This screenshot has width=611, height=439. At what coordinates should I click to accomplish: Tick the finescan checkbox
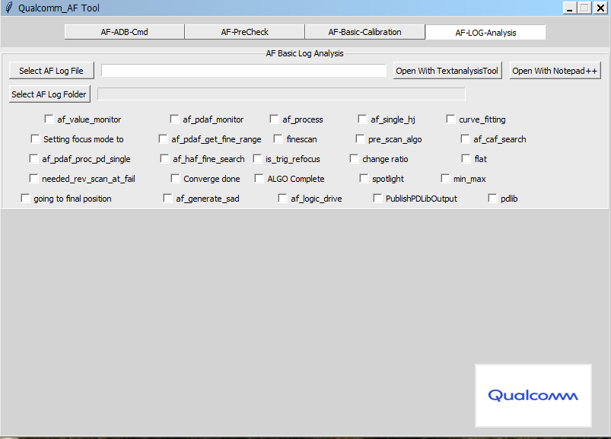[x=278, y=139]
